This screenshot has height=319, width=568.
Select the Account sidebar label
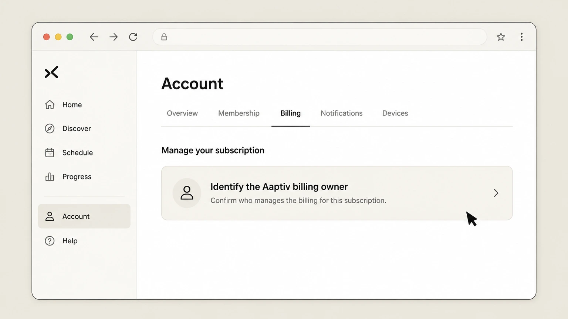(76, 216)
